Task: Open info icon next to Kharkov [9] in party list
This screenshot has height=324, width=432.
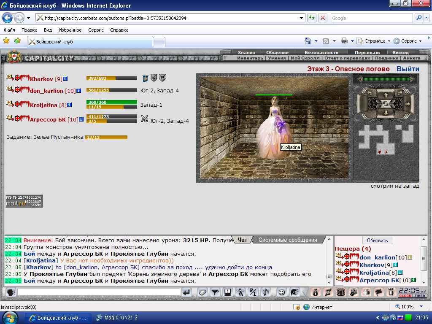Action: [65, 79]
